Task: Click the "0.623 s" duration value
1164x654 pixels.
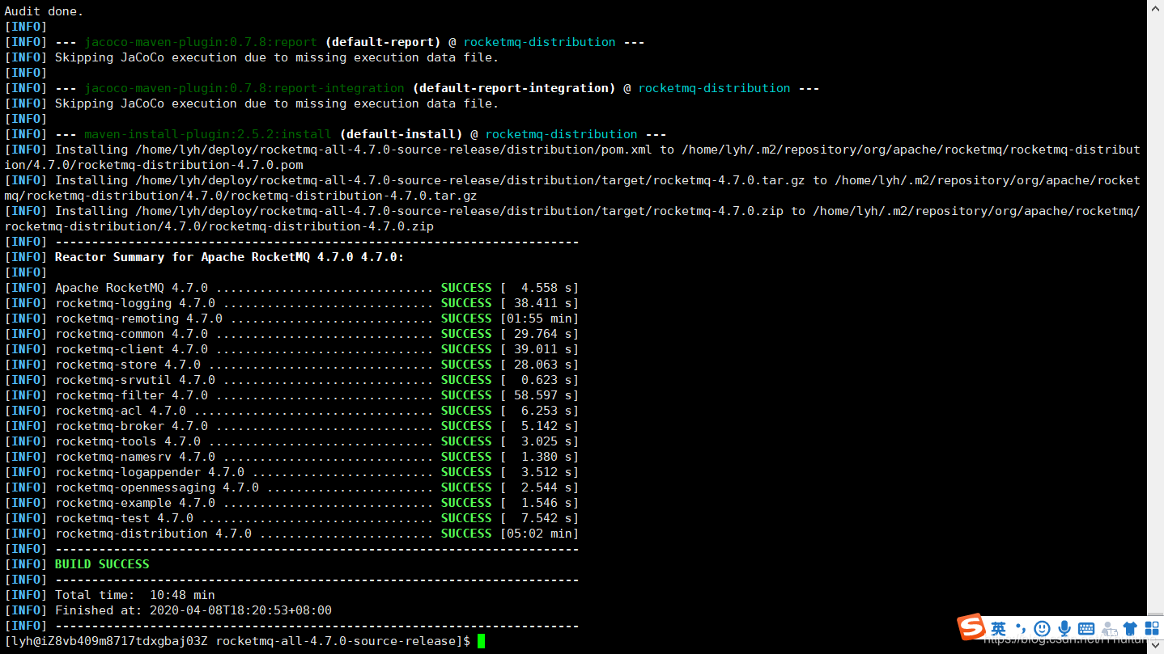Action: [546, 380]
